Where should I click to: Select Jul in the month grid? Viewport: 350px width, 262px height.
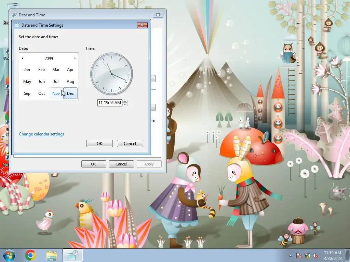[56, 82]
